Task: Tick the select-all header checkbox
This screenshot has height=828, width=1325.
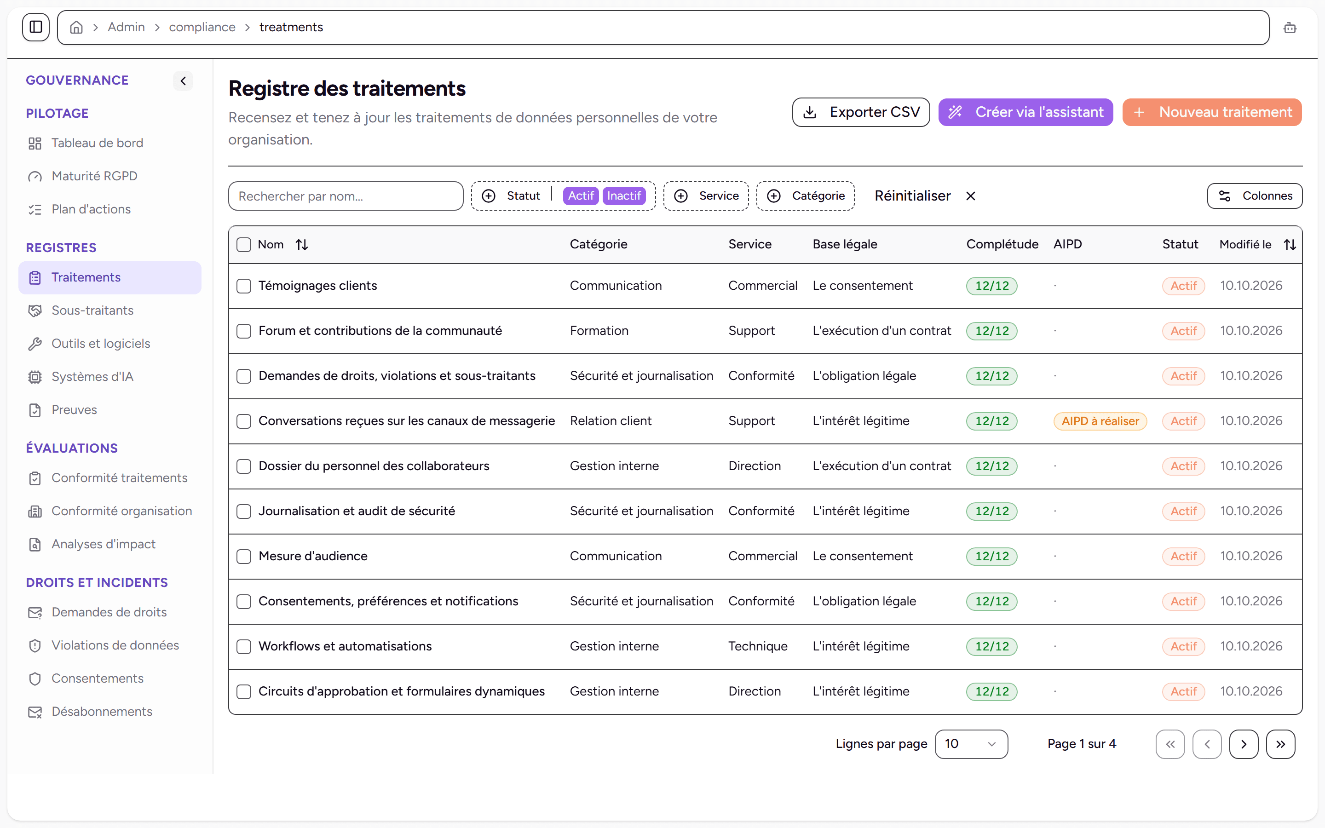Action: tap(244, 245)
